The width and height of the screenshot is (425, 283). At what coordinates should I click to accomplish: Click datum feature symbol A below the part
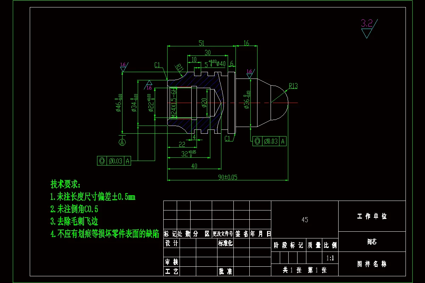click(122, 142)
